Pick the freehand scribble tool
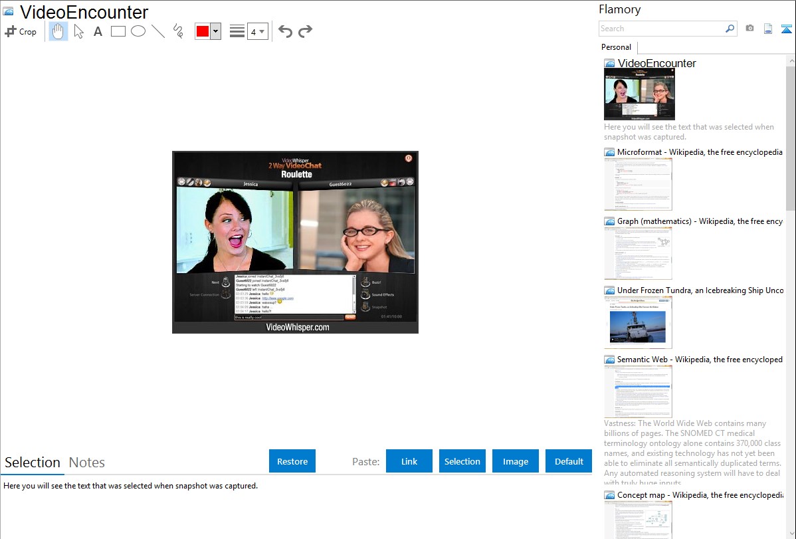 [178, 31]
